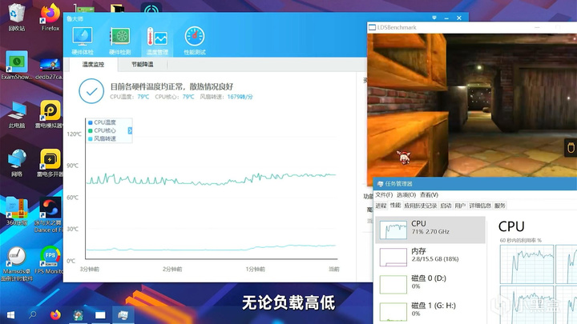Switch to 温度监控 tab
The width and height of the screenshot is (577, 324).
93,64
